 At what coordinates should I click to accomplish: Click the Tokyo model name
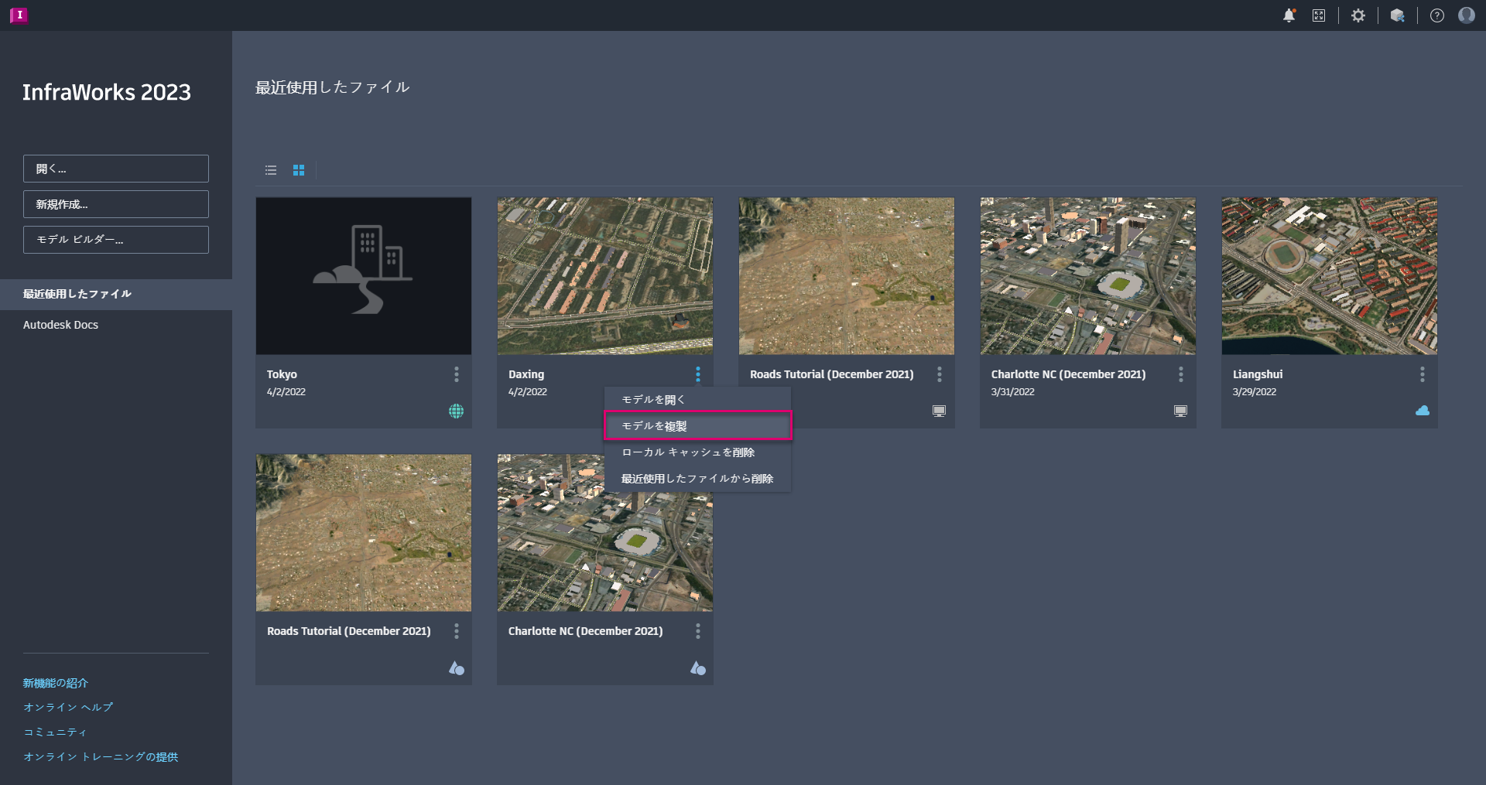point(282,374)
